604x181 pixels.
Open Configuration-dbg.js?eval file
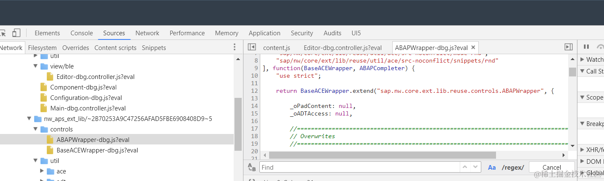[86, 98]
